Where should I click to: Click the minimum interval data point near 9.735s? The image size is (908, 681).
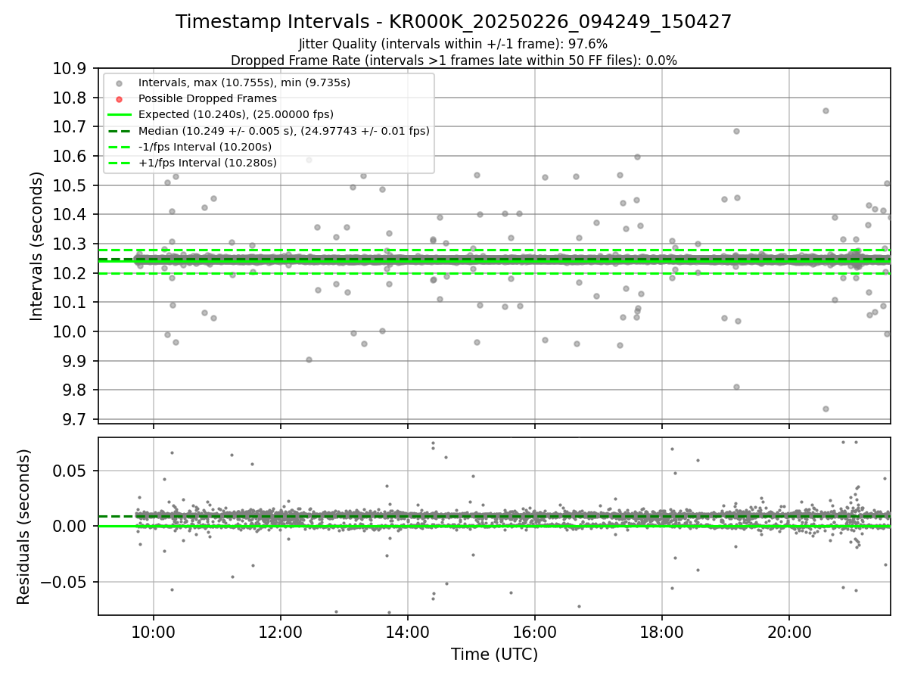826,409
